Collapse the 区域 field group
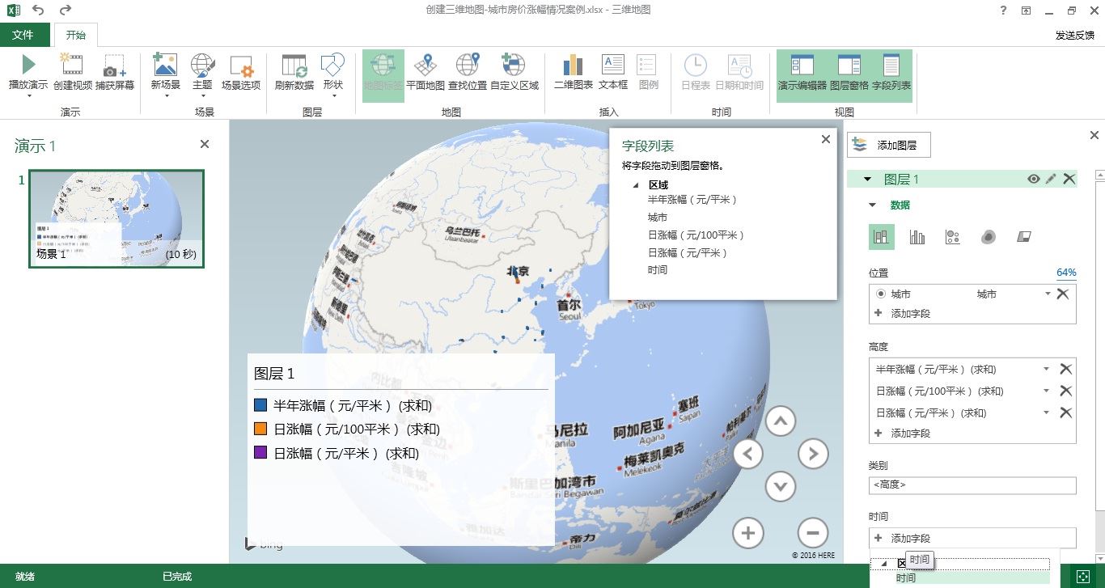This screenshot has width=1105, height=588. (x=635, y=185)
